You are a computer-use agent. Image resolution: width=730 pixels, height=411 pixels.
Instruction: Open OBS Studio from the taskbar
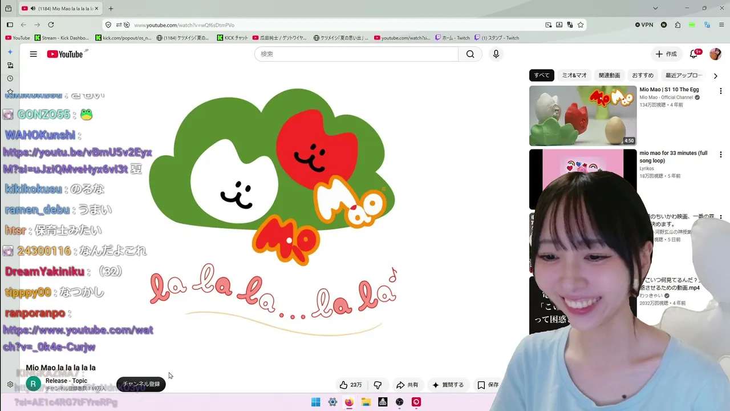(x=400, y=402)
